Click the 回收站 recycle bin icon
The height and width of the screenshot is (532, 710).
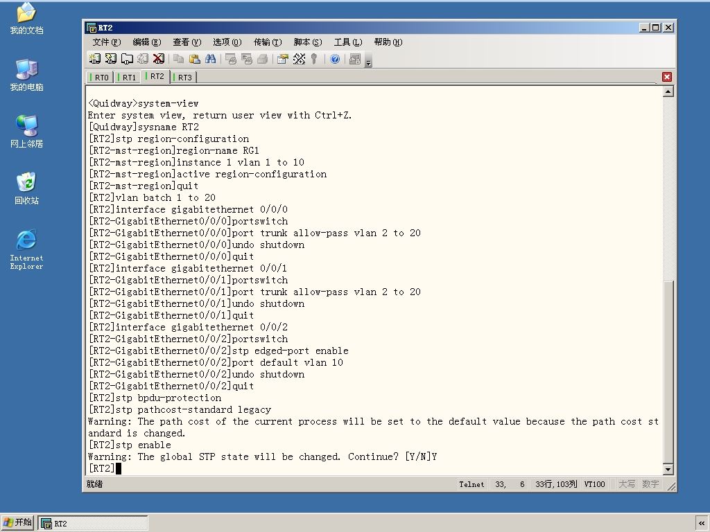(x=26, y=188)
